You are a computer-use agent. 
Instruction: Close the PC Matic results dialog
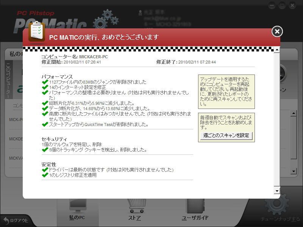point(277,31)
